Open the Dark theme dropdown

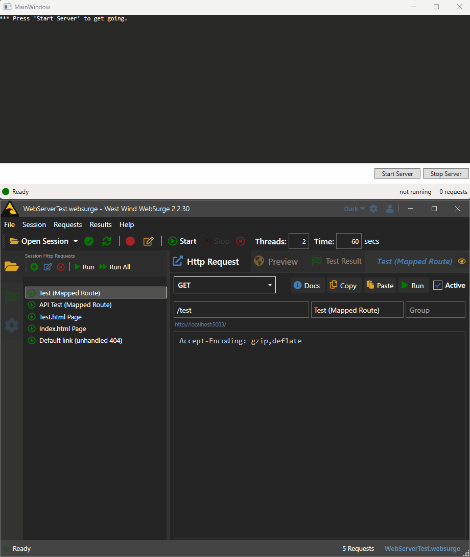(x=355, y=209)
